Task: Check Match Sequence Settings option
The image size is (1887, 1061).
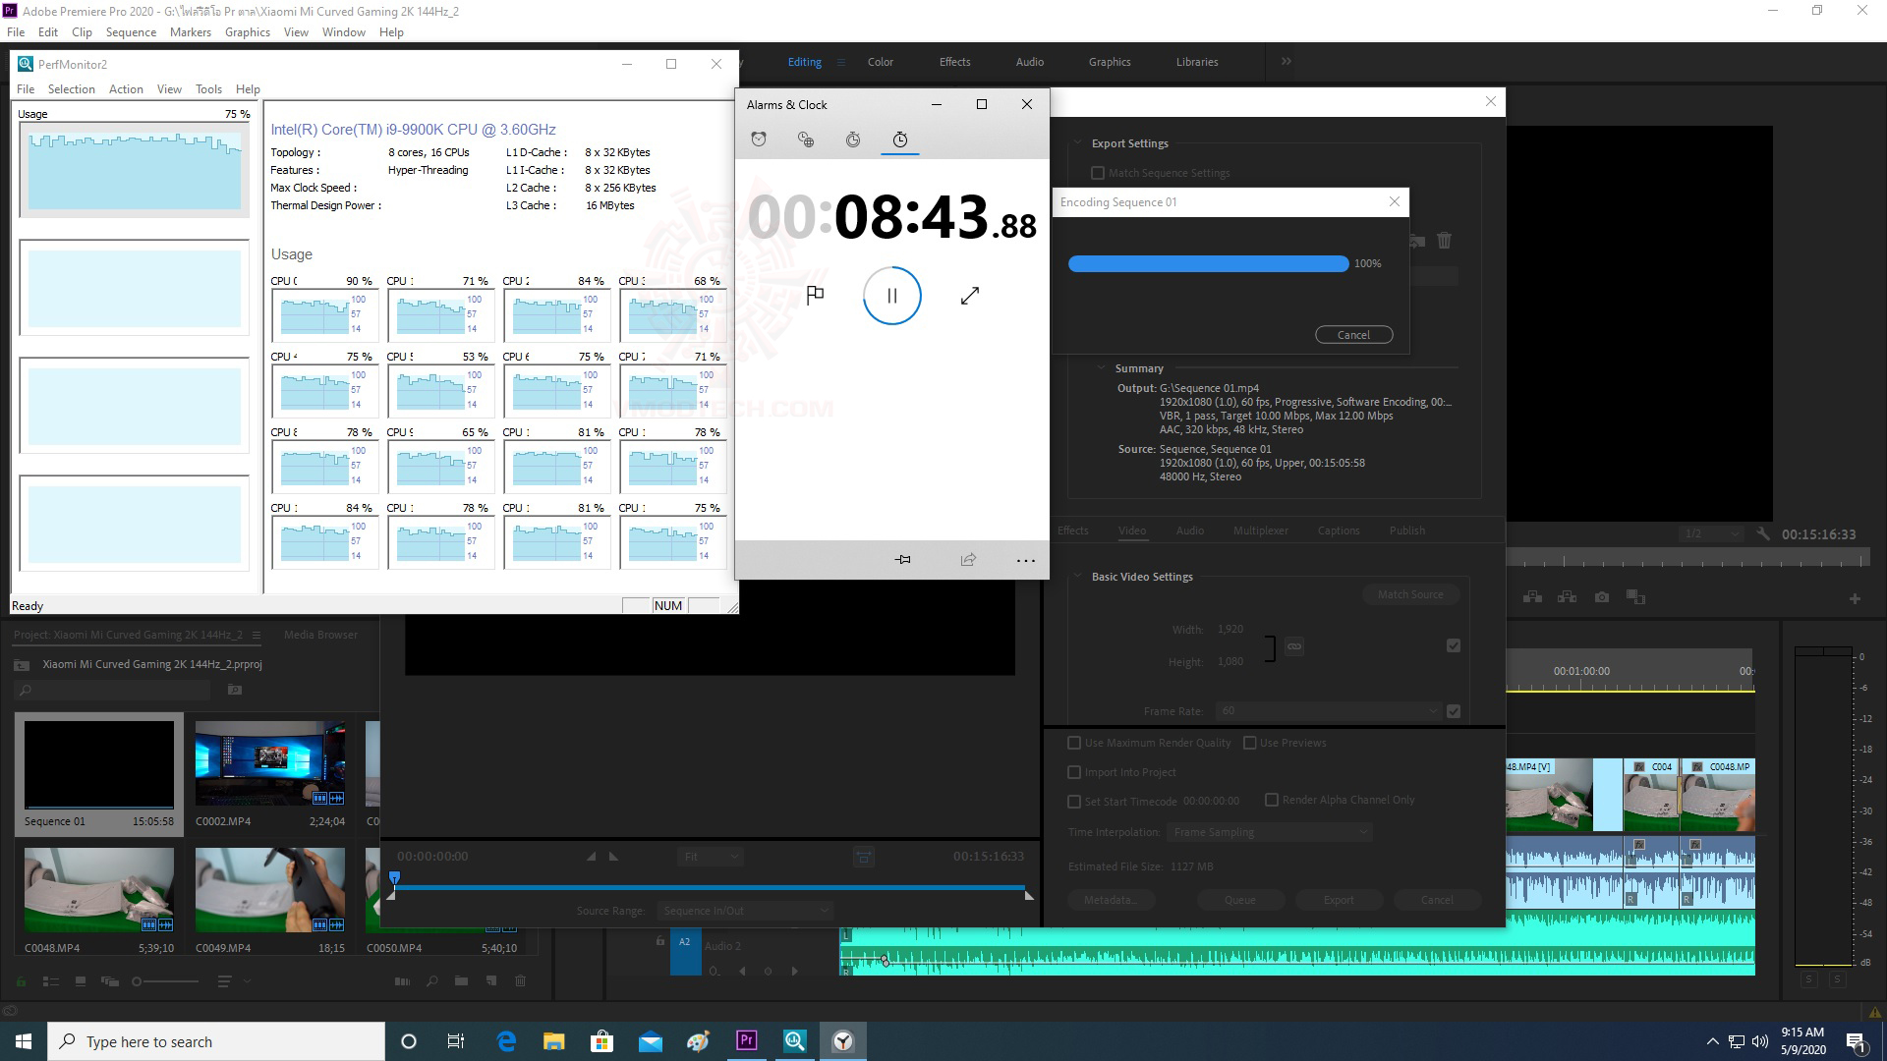Action: [1098, 173]
